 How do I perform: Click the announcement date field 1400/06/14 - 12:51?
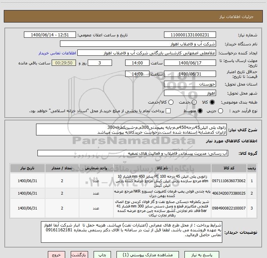[50, 35]
